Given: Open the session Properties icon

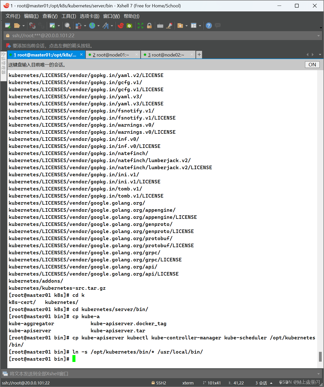Looking at the screenshot, I should pyautogui.click(x=52, y=26).
